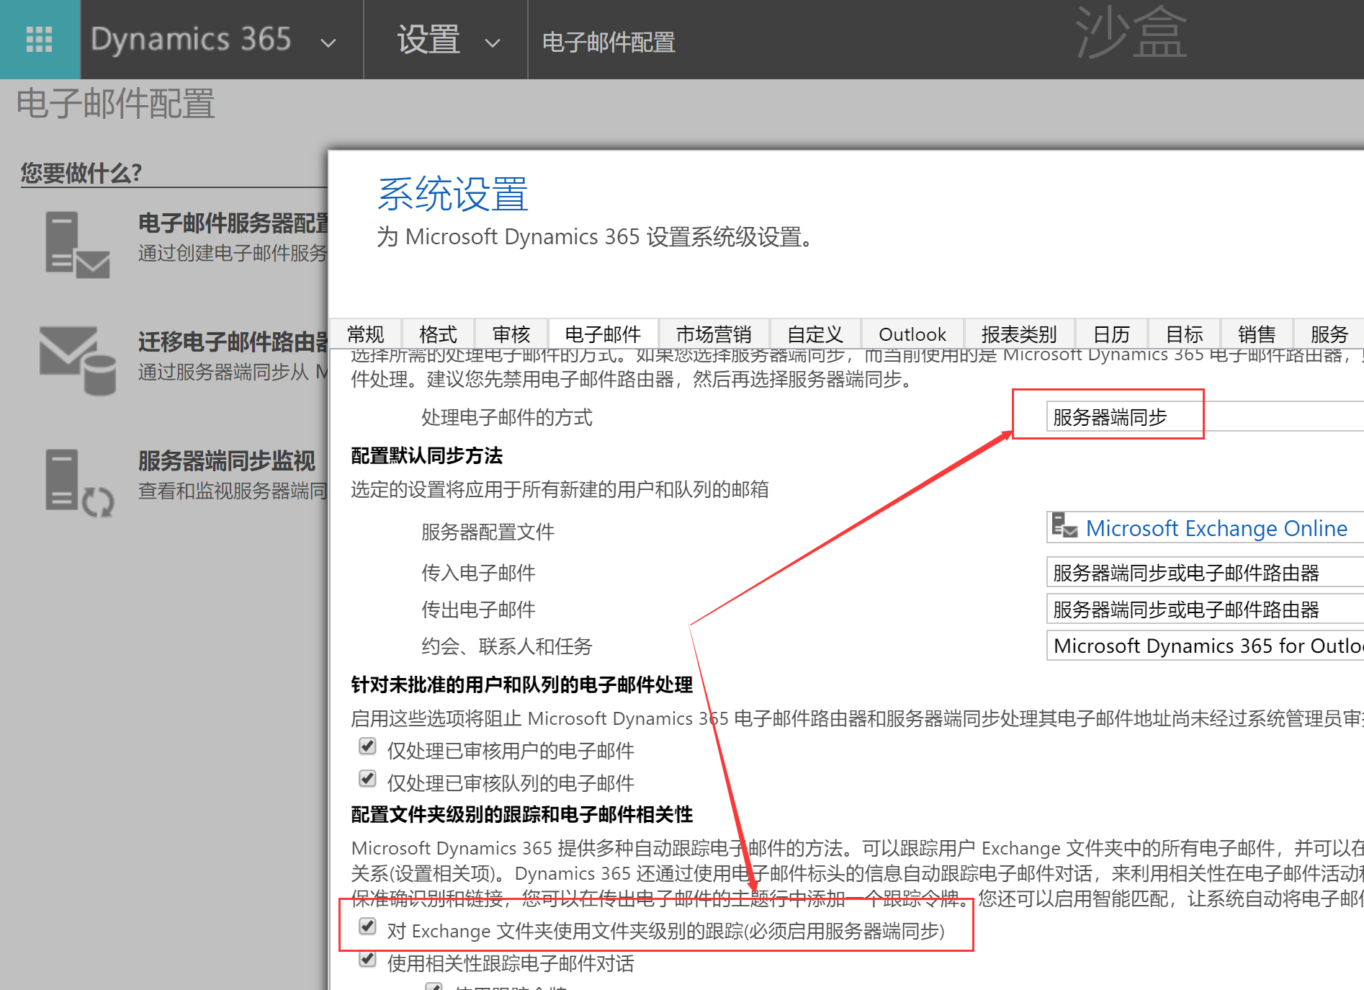Expand the 设置 menu chevron
This screenshot has height=990, width=1364.
tap(493, 43)
